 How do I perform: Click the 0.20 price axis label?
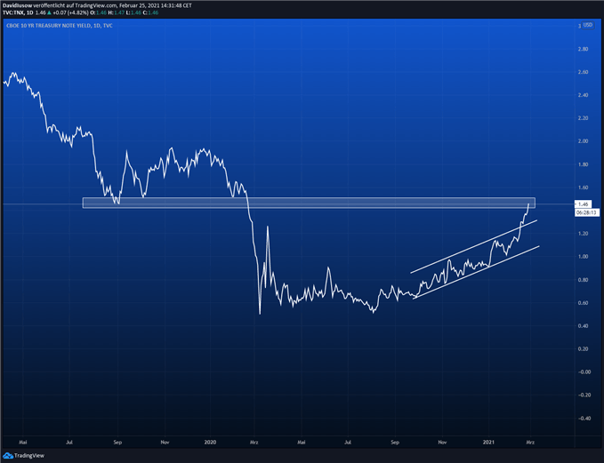583,349
